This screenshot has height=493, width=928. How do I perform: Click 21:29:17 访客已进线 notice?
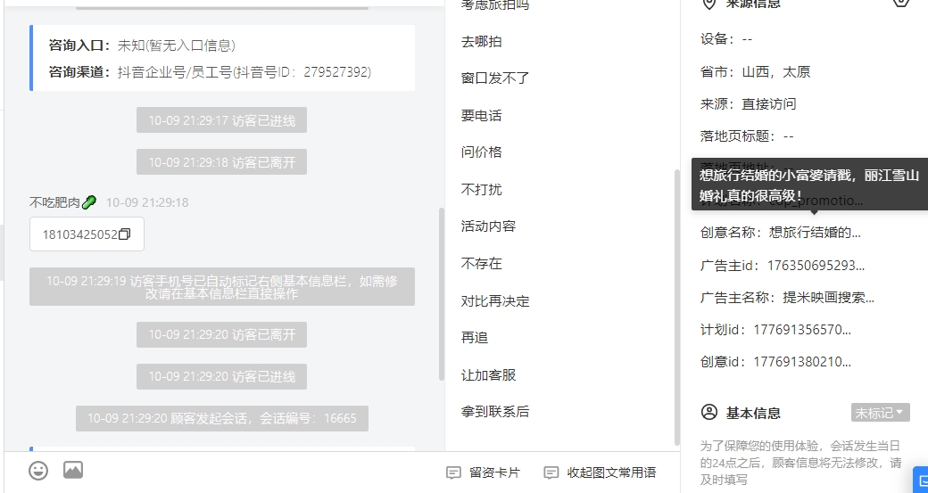pyautogui.click(x=222, y=120)
